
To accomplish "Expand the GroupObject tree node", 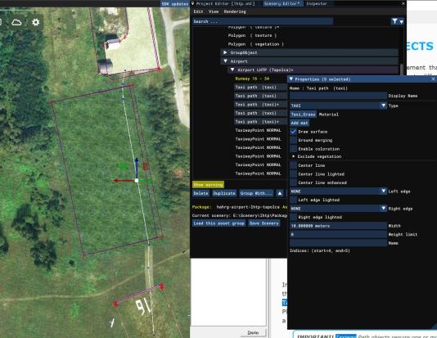I will coord(225,52).
